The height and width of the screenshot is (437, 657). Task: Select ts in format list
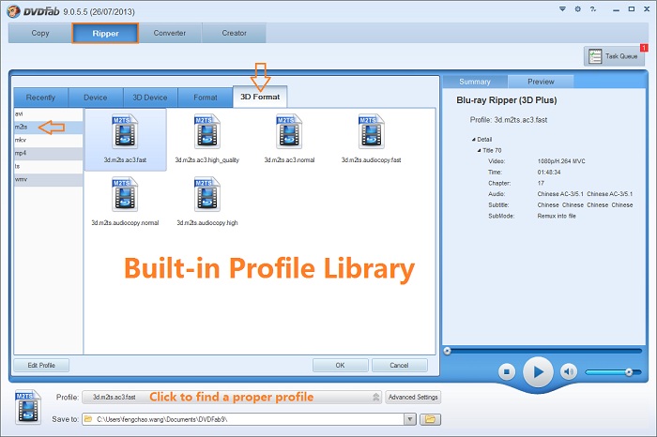(x=49, y=167)
